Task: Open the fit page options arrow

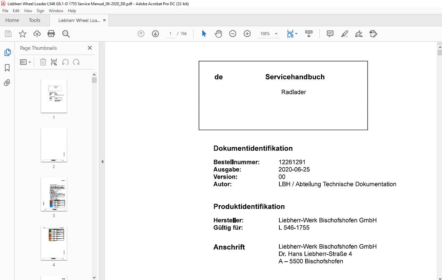Action: click(296, 34)
